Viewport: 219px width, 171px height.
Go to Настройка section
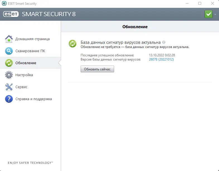tap(24, 75)
